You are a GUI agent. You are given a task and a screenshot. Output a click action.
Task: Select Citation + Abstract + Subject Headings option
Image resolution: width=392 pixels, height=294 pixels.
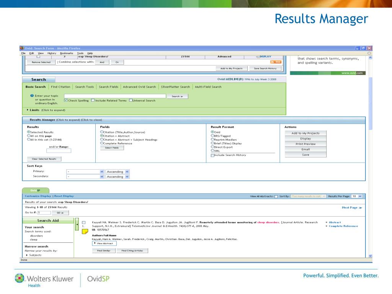coord(102,139)
